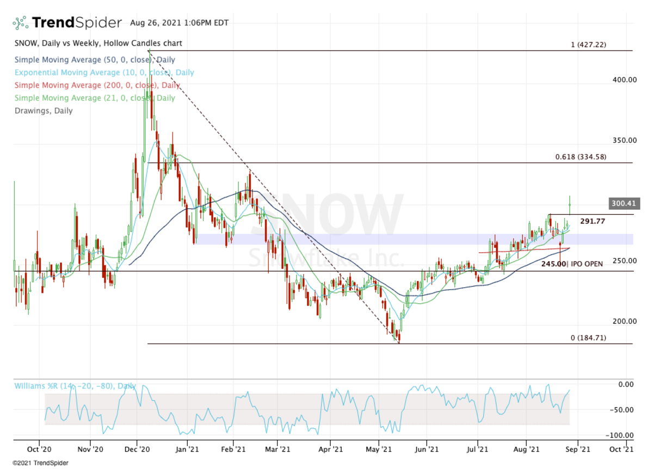
Task: Select the 291.77 resistance level label
Action: (592, 222)
